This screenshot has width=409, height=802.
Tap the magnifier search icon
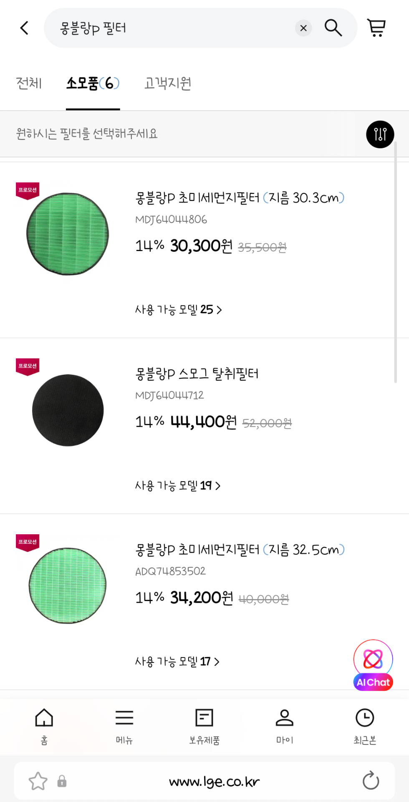point(333,28)
